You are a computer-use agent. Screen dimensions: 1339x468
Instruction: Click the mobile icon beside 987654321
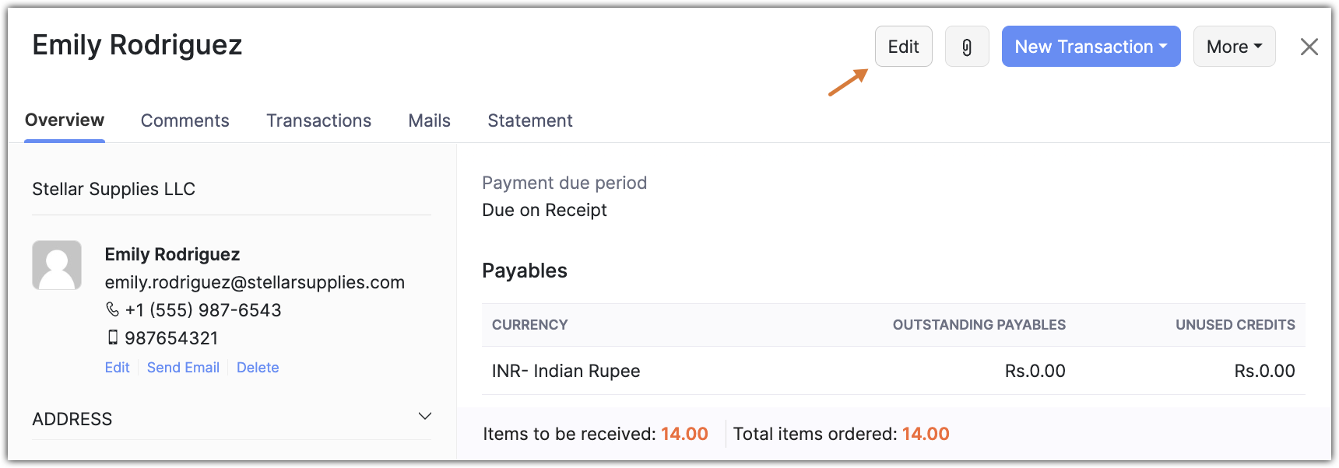pyautogui.click(x=113, y=337)
